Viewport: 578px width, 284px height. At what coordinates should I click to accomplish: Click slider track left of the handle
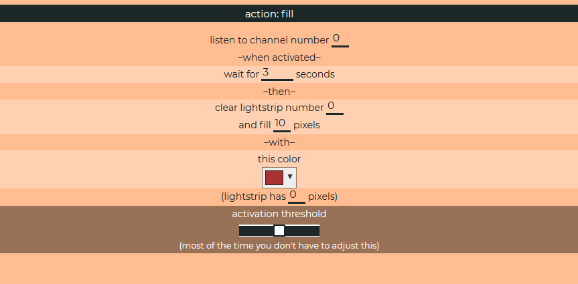pyautogui.click(x=256, y=231)
